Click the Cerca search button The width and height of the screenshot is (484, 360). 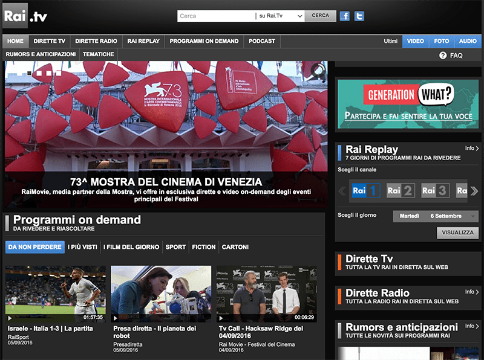click(x=321, y=16)
